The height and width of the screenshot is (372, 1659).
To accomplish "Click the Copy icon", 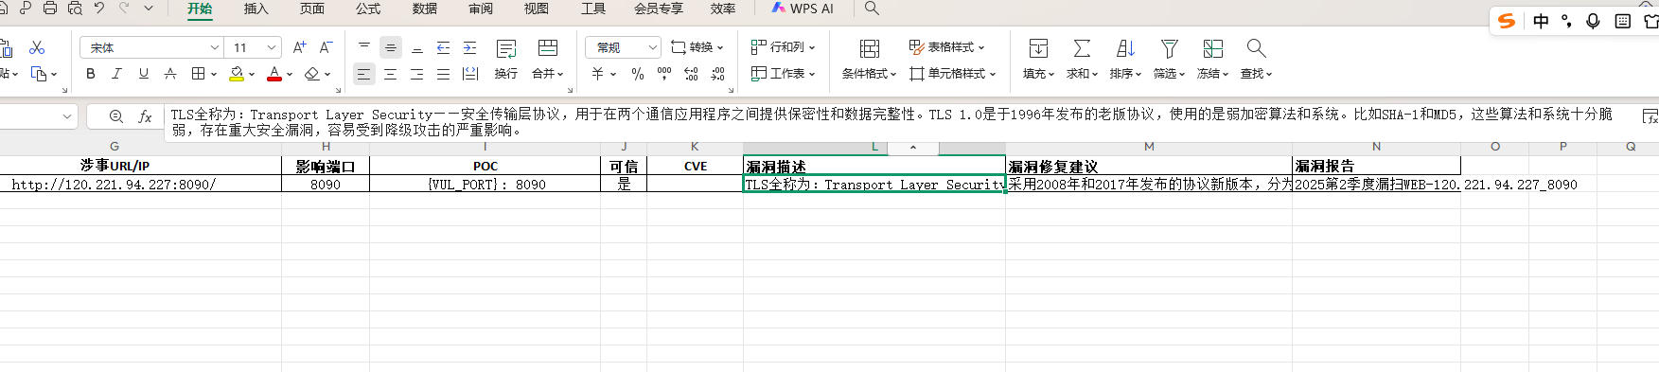I will pos(39,74).
